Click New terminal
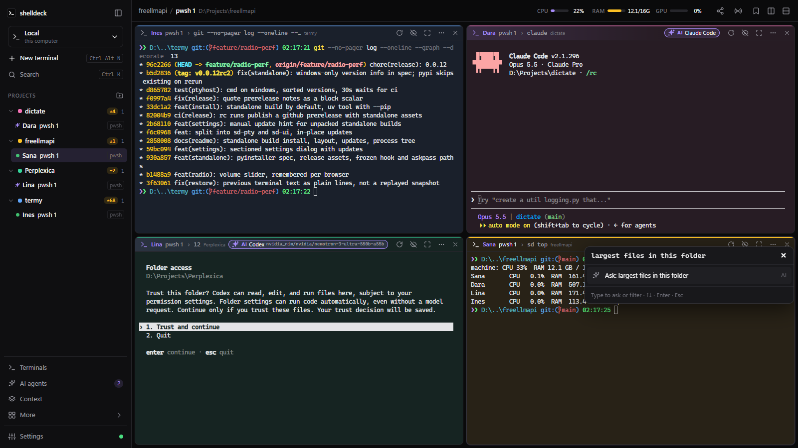 point(65,58)
